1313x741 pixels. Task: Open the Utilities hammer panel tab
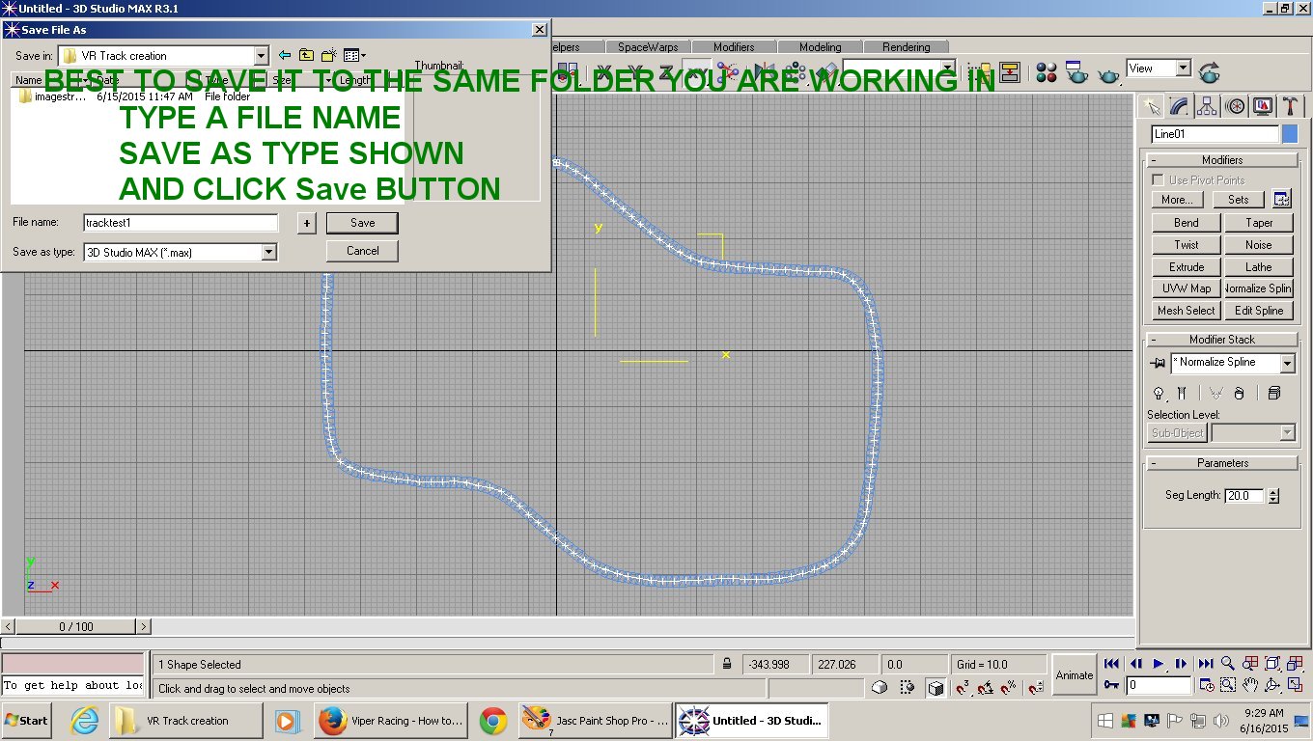click(x=1291, y=106)
